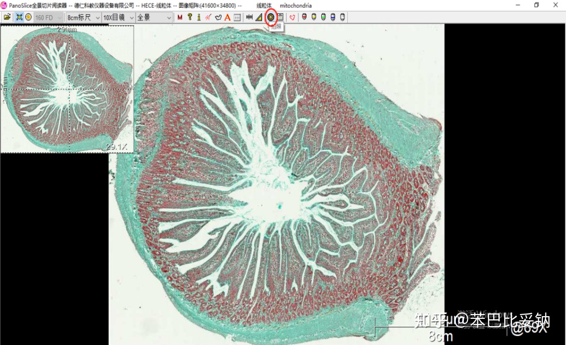Switch to the red objective lens
The image size is (566, 345).
[304, 17]
